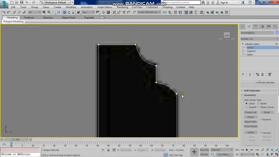This screenshot has height=157, width=279.
Task: Open the Motion command panel tab
Action: coord(262,27)
